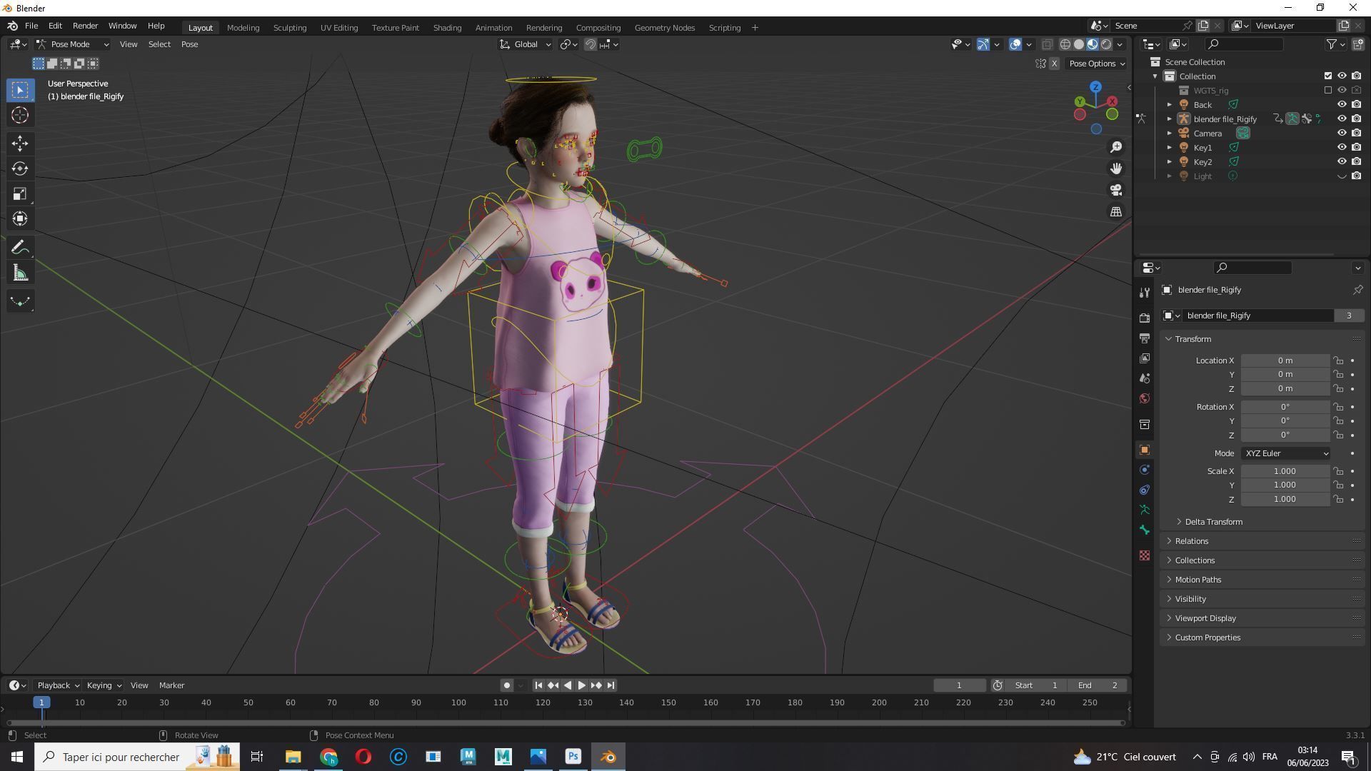Open the XYZ Euler rotation mode dropdown
The image size is (1371, 771).
click(1286, 453)
